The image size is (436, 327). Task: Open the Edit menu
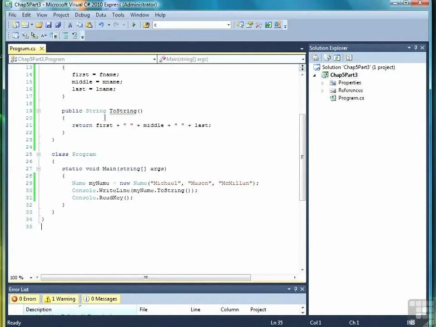point(26,15)
